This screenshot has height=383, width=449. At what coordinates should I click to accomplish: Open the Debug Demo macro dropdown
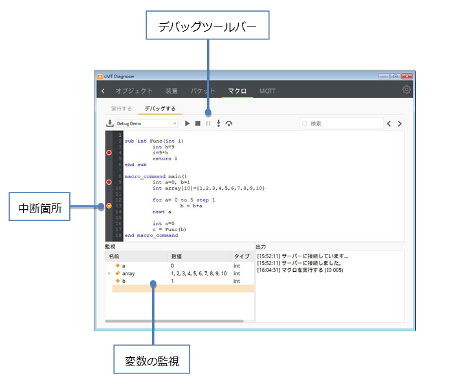[x=175, y=123]
